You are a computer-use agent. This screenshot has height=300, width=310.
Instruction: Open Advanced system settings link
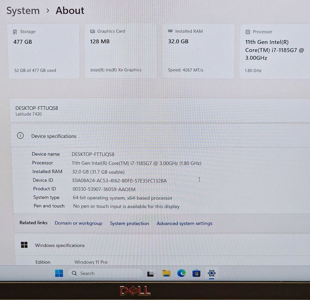[x=184, y=223]
